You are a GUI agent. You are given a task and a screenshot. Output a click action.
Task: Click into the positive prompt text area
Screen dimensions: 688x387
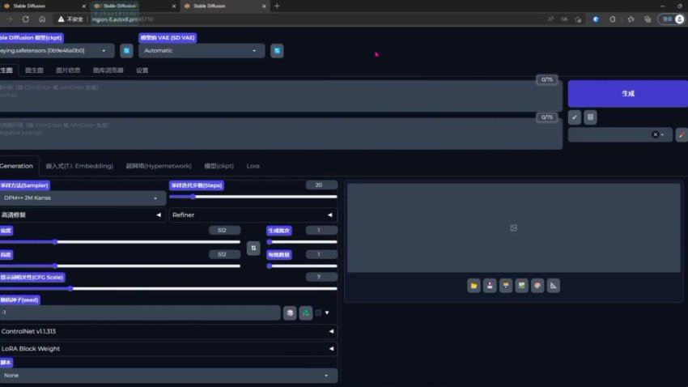(x=281, y=96)
